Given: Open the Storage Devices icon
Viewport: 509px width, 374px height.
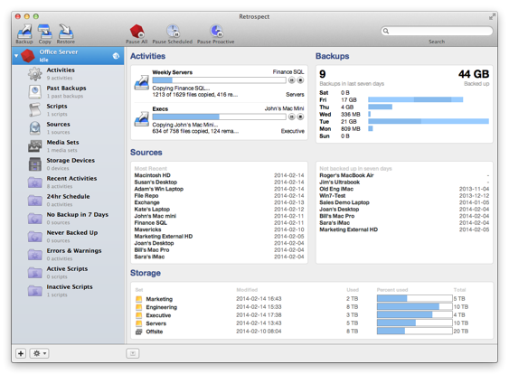Looking at the screenshot, I should 34,164.
